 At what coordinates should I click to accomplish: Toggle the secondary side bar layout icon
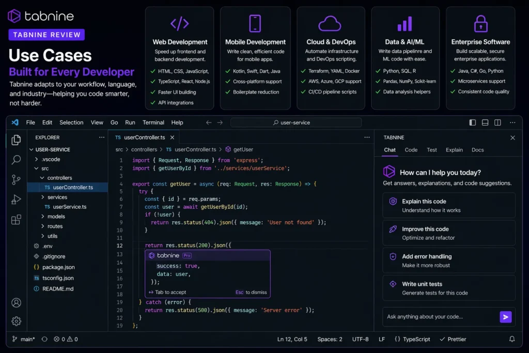tap(497, 122)
